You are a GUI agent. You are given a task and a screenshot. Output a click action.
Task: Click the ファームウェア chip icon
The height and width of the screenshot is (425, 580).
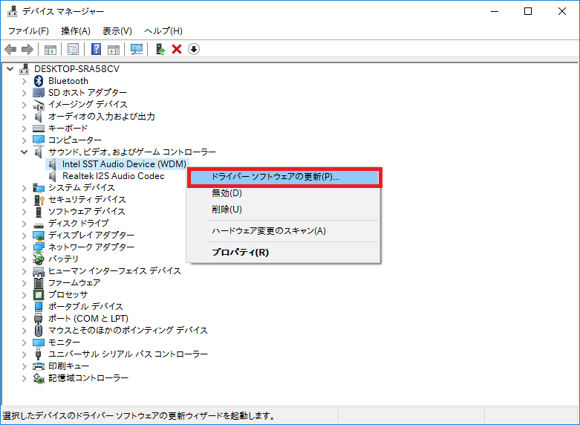(39, 283)
